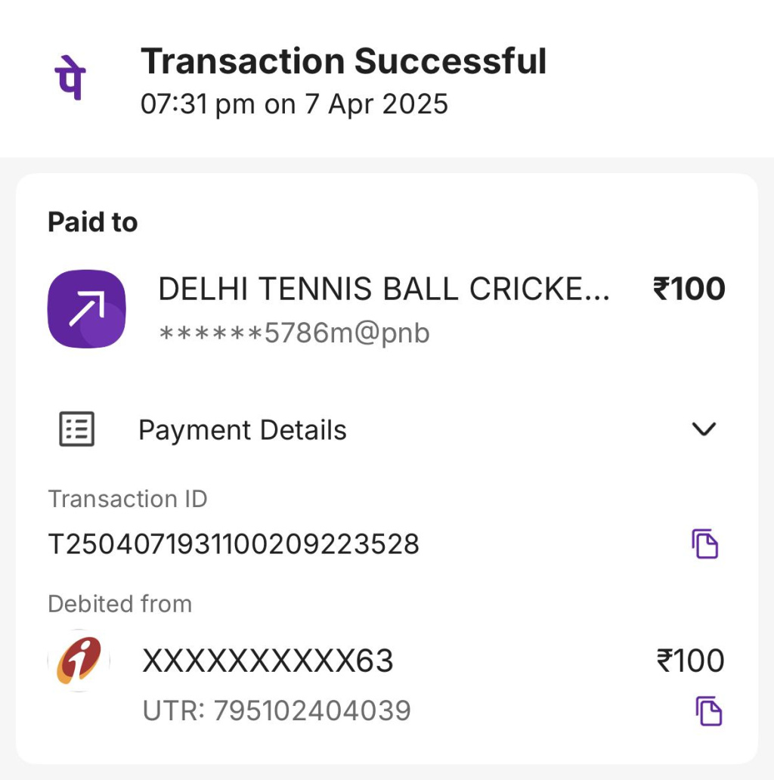774x780 pixels.
Task: Click the ₹100 amount beside recipient name
Action: click(x=689, y=289)
